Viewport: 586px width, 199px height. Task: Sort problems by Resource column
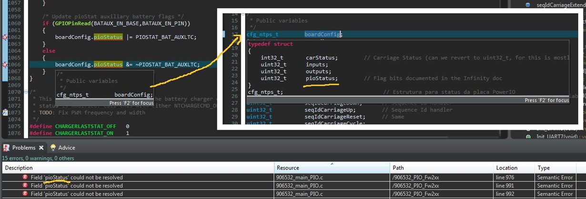[x=333, y=168]
